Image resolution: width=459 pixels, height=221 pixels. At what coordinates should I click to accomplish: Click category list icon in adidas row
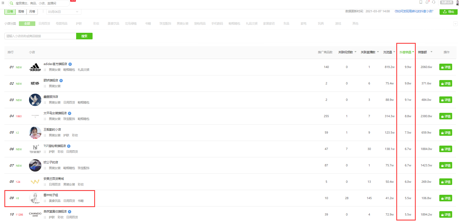point(45,70)
